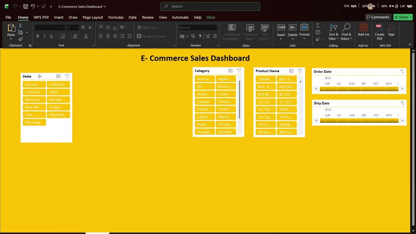Click the AutoSum sigma icon
Image resolution: width=416 pixels, height=234 pixels.
[x=318, y=25]
